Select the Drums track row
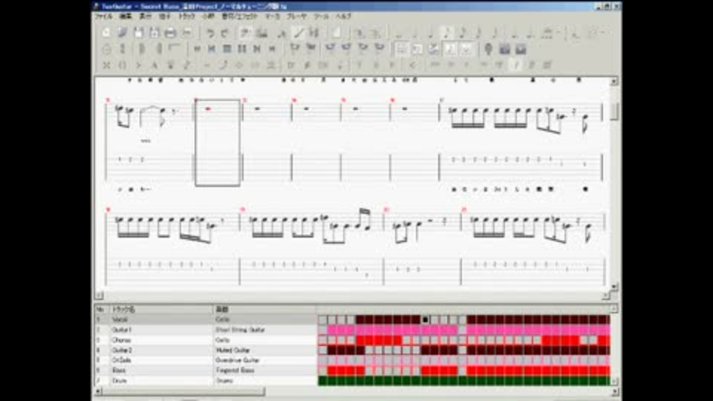713x401 pixels. click(206, 380)
